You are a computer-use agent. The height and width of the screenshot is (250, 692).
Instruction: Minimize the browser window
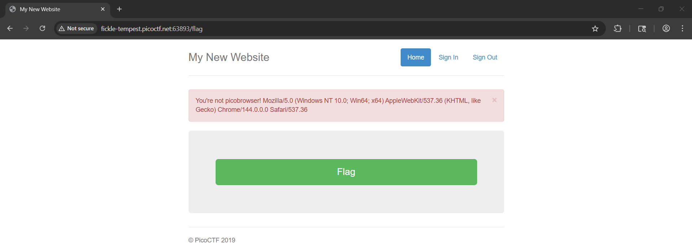tap(640, 9)
